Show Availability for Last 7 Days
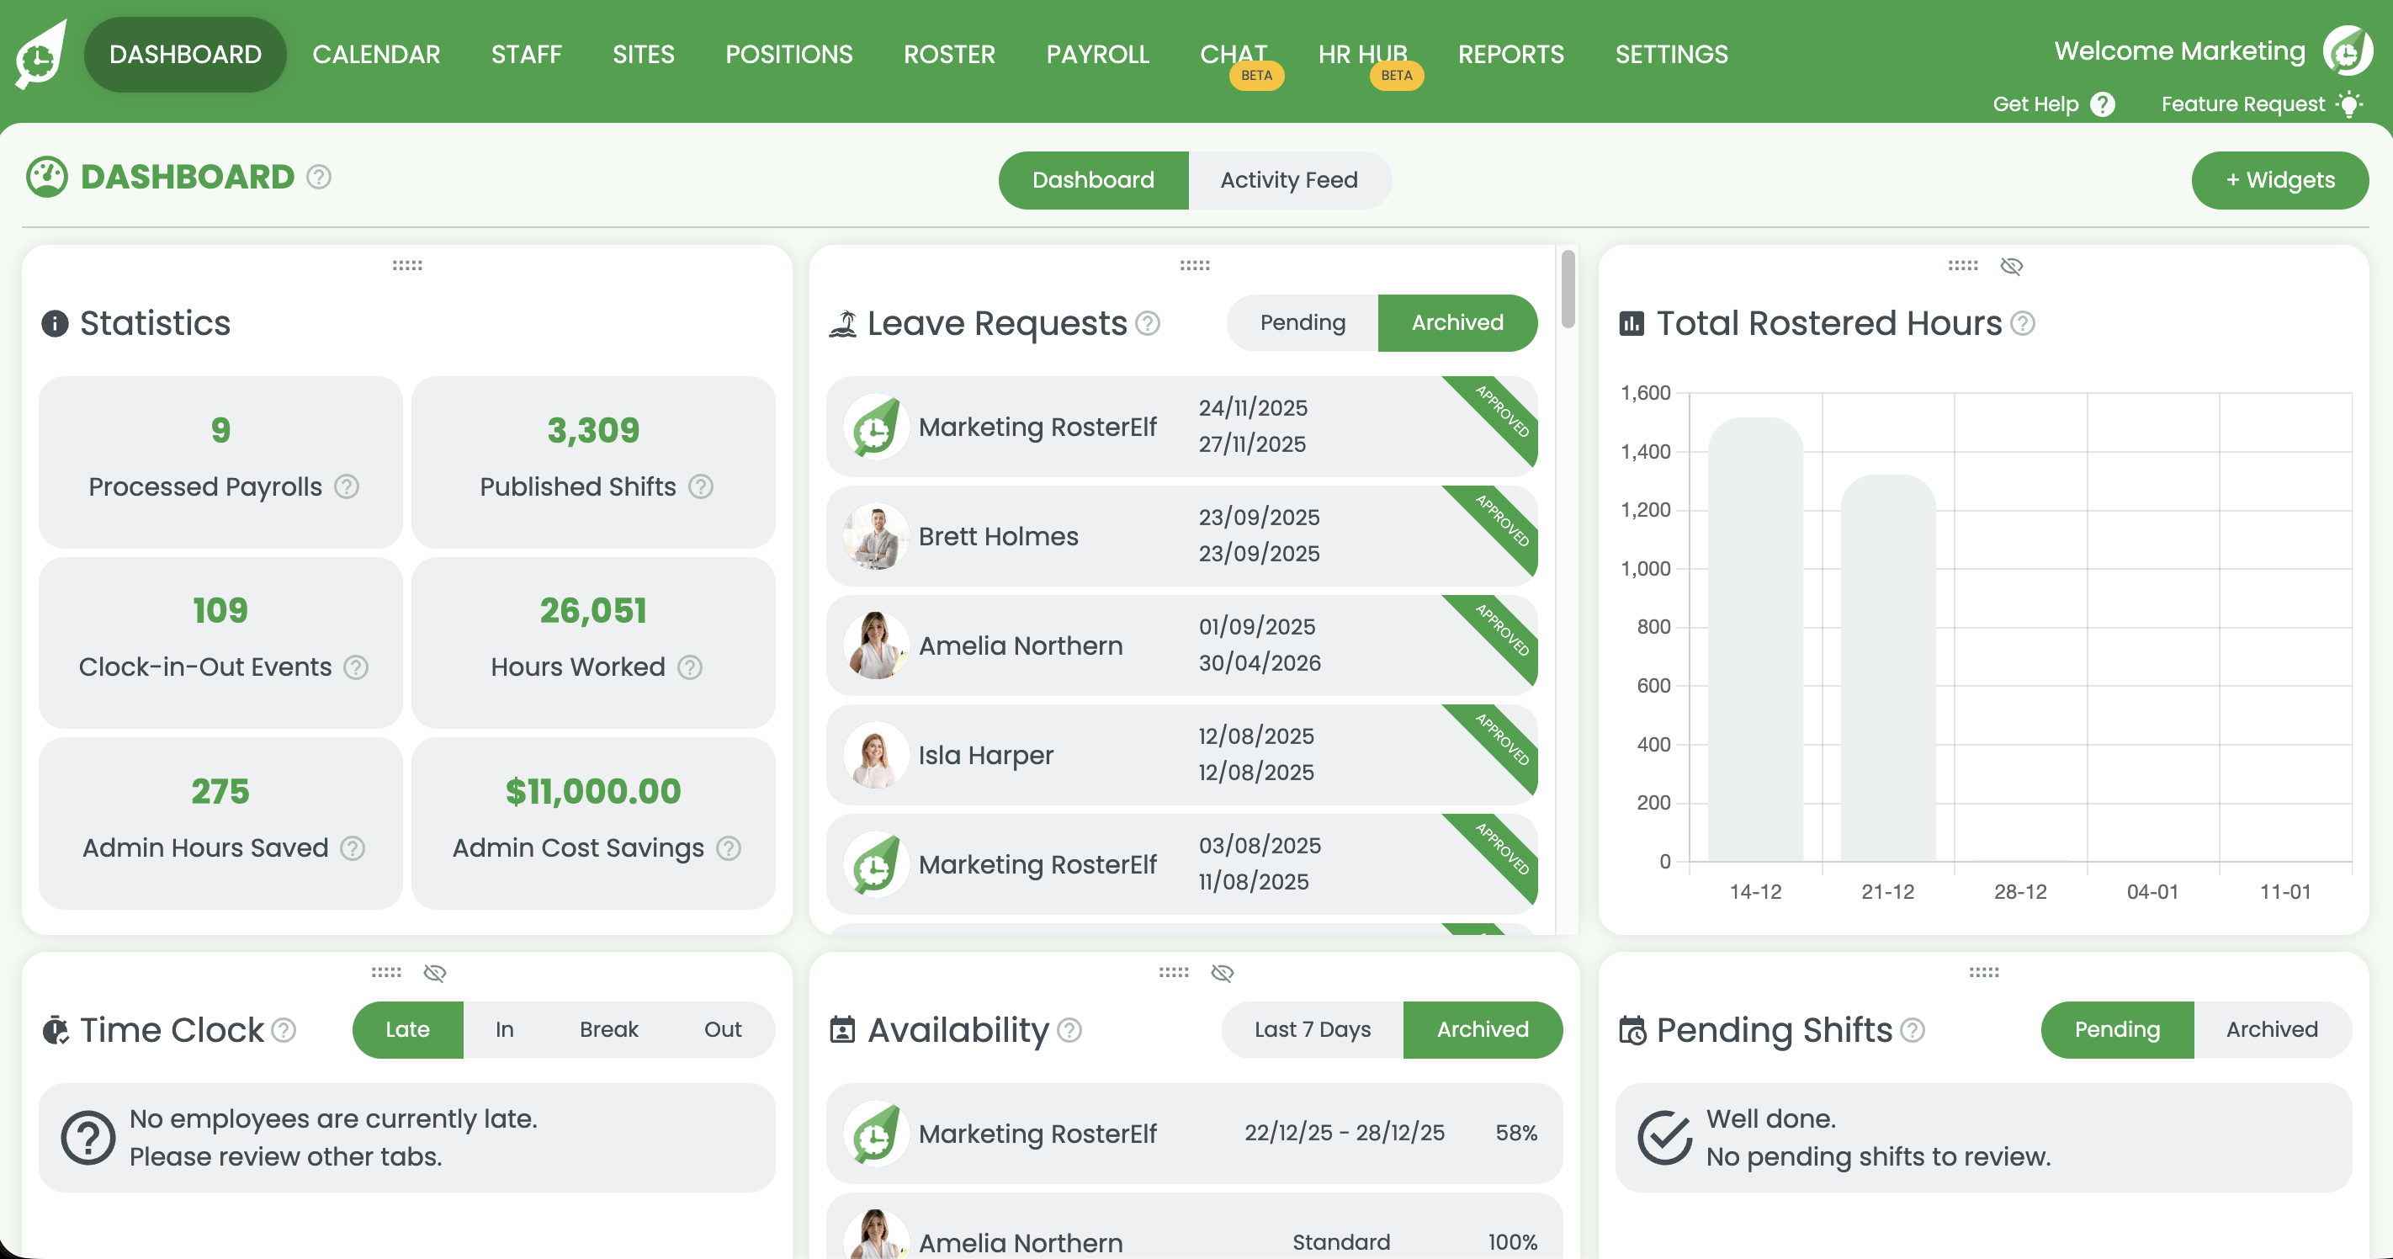2393x1259 pixels. tap(1312, 1029)
